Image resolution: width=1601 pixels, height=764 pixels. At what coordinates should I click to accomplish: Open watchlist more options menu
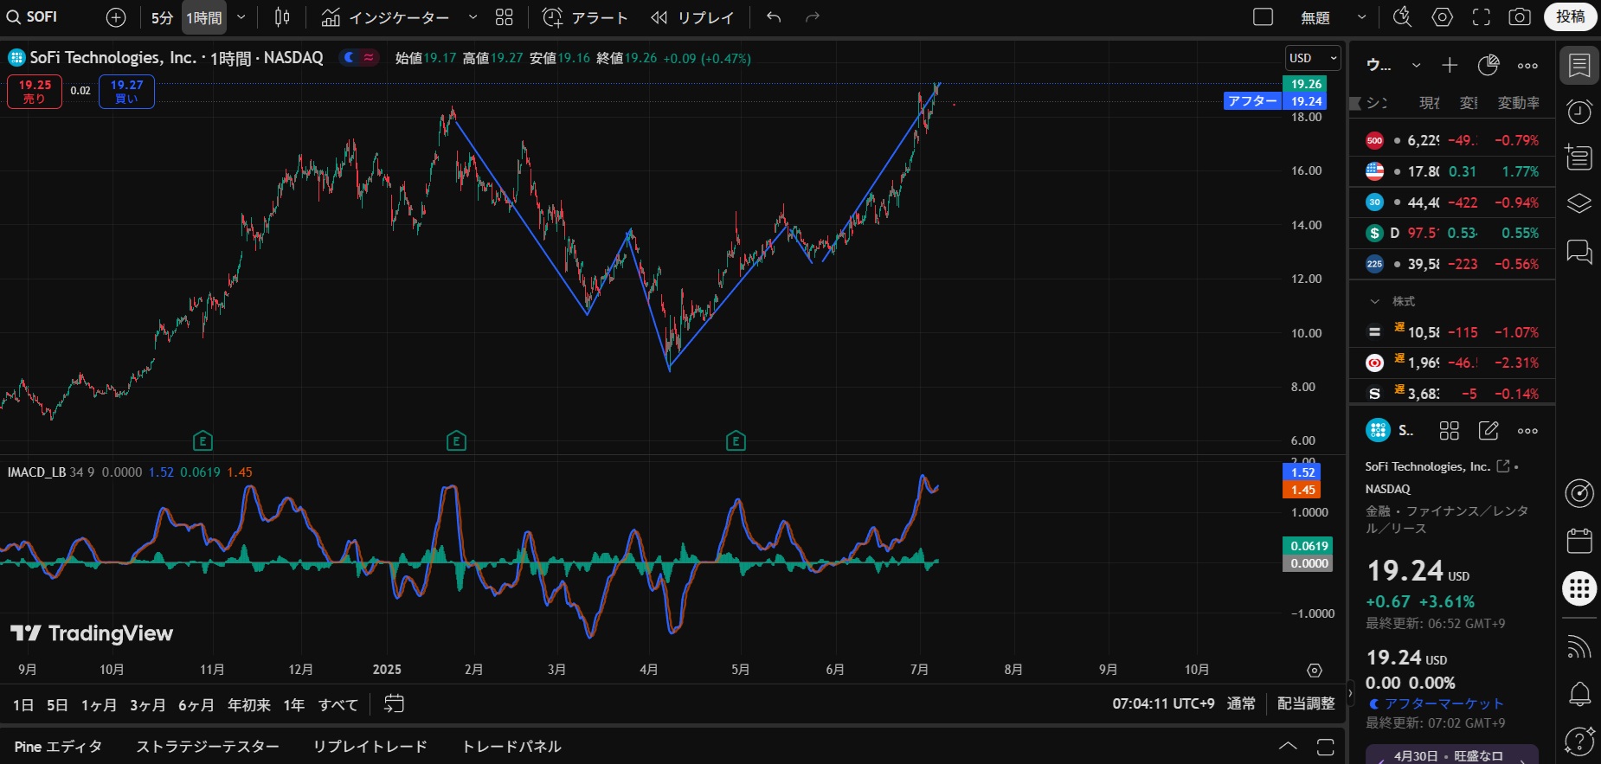coord(1527,65)
